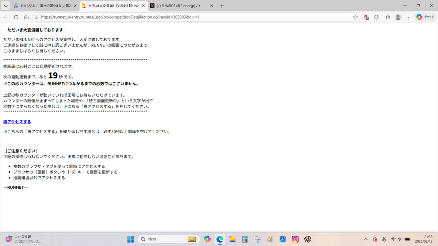
Task: Open the browser extensions puzzle icon
Action: tap(376, 17)
